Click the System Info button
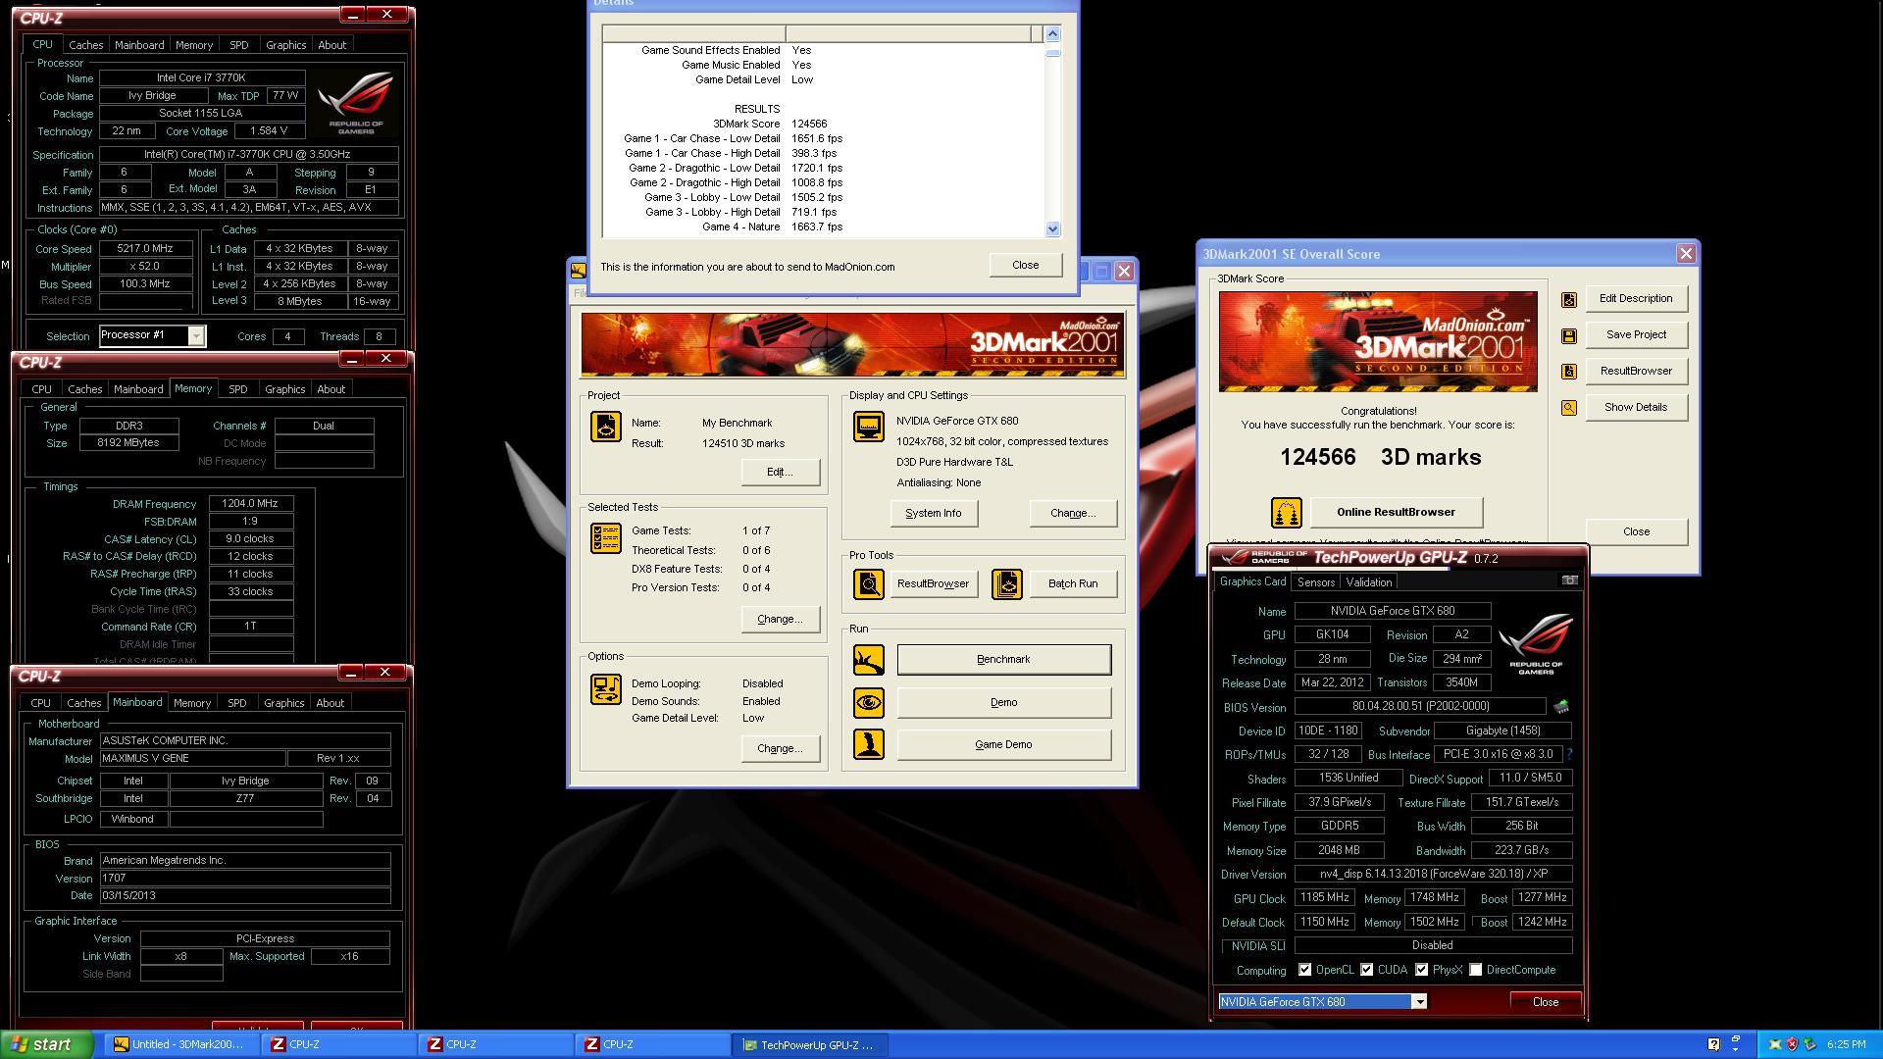This screenshot has height=1059, width=1883. coord(933,514)
